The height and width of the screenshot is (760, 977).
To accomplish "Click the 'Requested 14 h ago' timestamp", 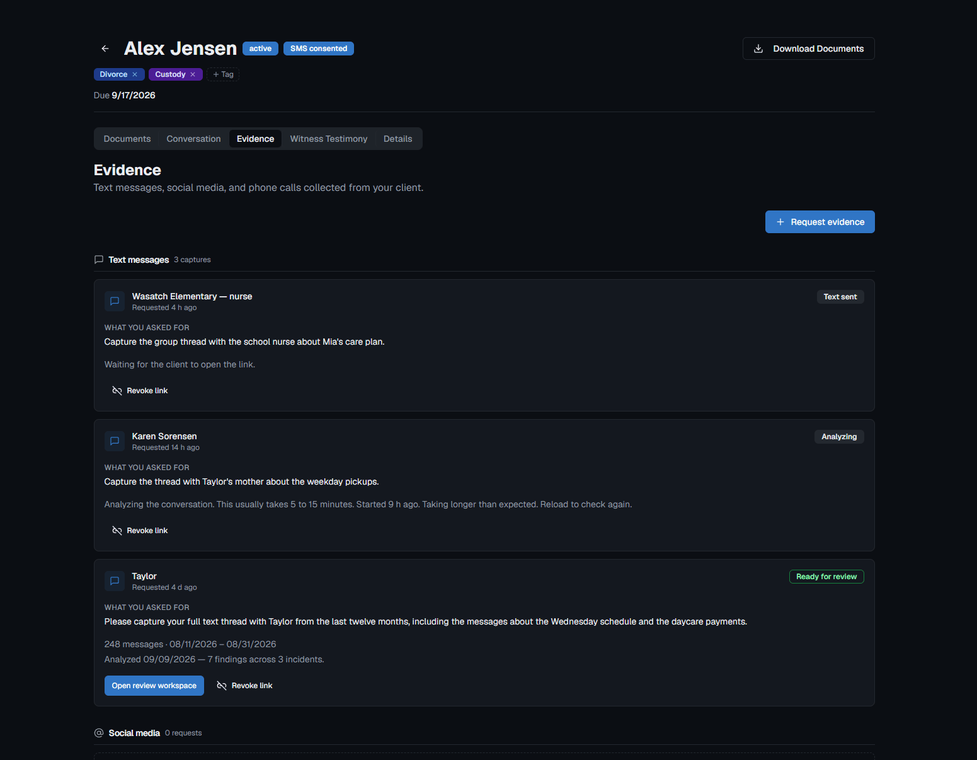I will click(x=166, y=447).
